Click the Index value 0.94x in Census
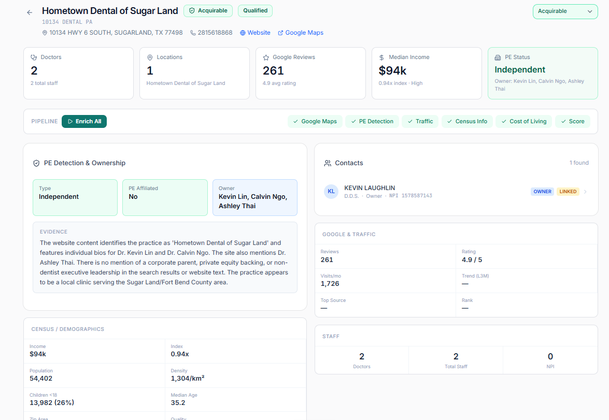609x420 pixels. (180, 354)
